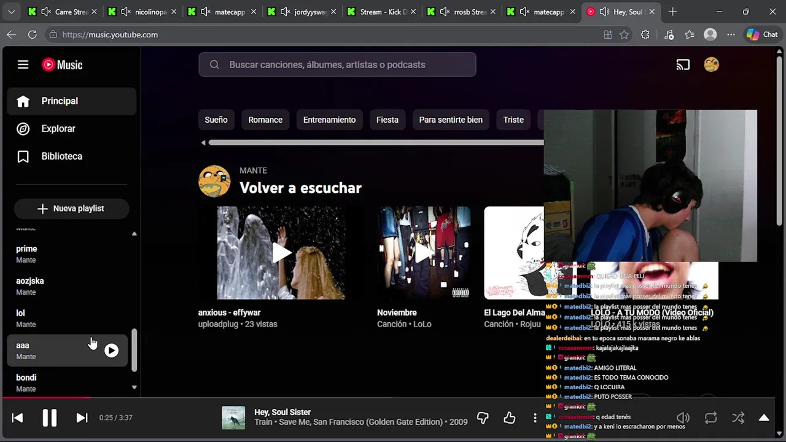Skip to next track
786x442 pixels.
pos(82,418)
